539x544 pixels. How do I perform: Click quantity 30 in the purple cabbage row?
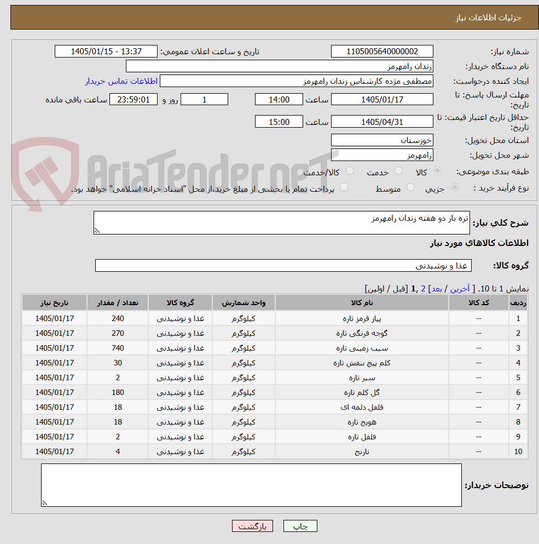tap(118, 363)
